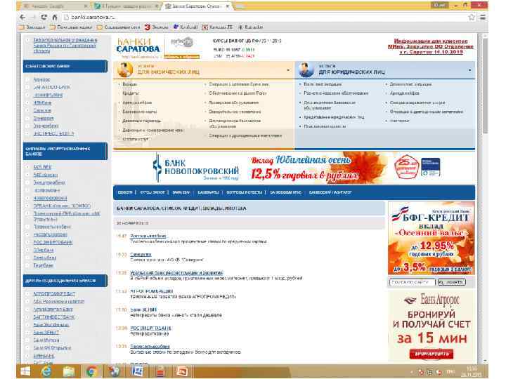This screenshot has width=506, height=379.
Task: Open Расчетно-кассовое обслуживание link
Action: [336, 93]
